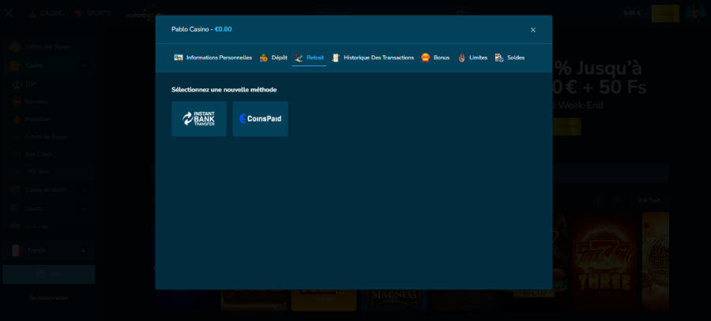This screenshot has height=321, width=711.
Task: Click the Informations Personnelles card icon
Action: pyautogui.click(x=179, y=58)
